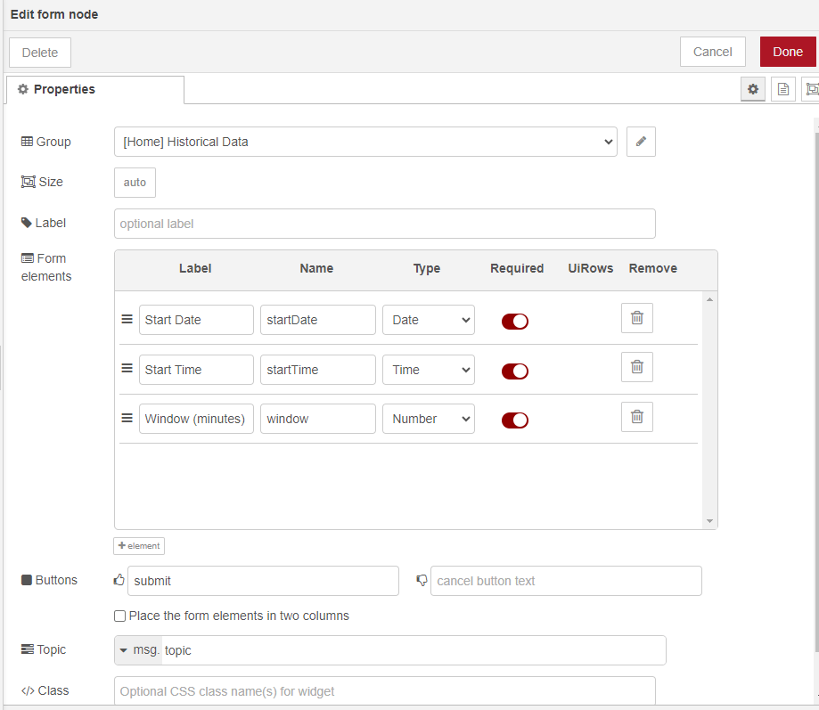
Task: Expand the Window element's Number type menu
Action: click(x=428, y=419)
